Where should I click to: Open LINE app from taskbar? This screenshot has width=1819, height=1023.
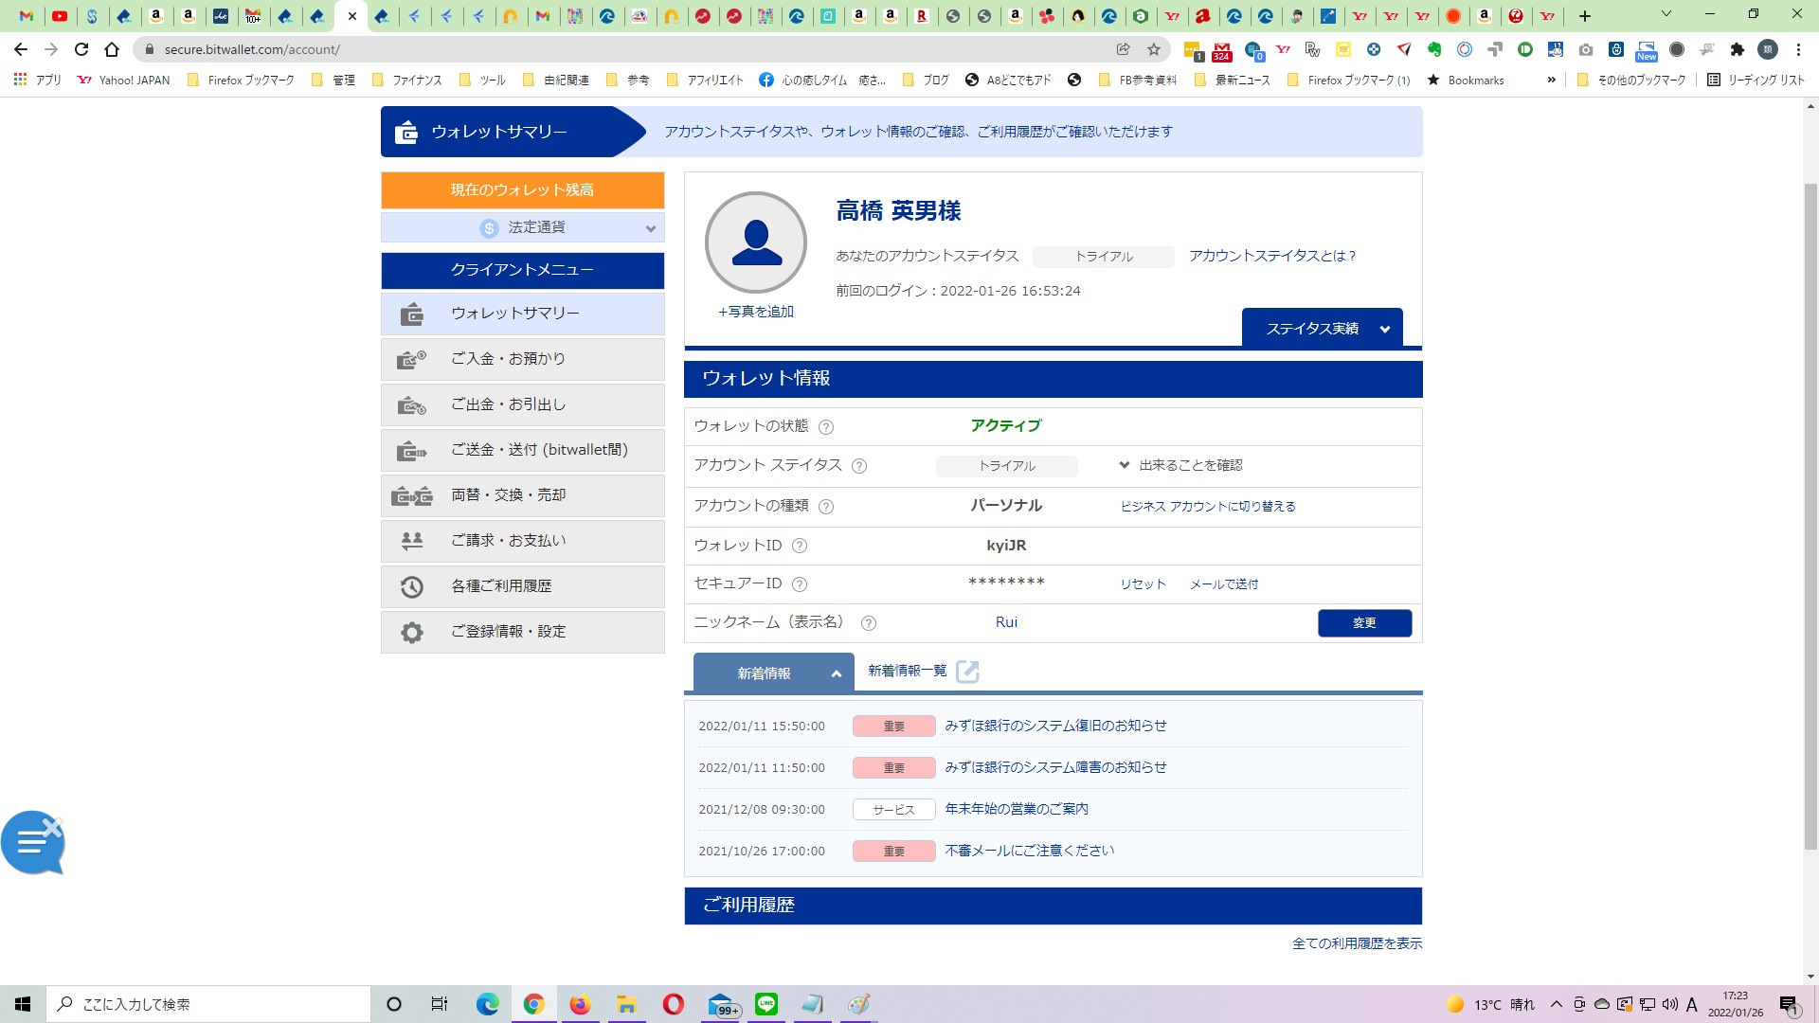pos(765,1004)
